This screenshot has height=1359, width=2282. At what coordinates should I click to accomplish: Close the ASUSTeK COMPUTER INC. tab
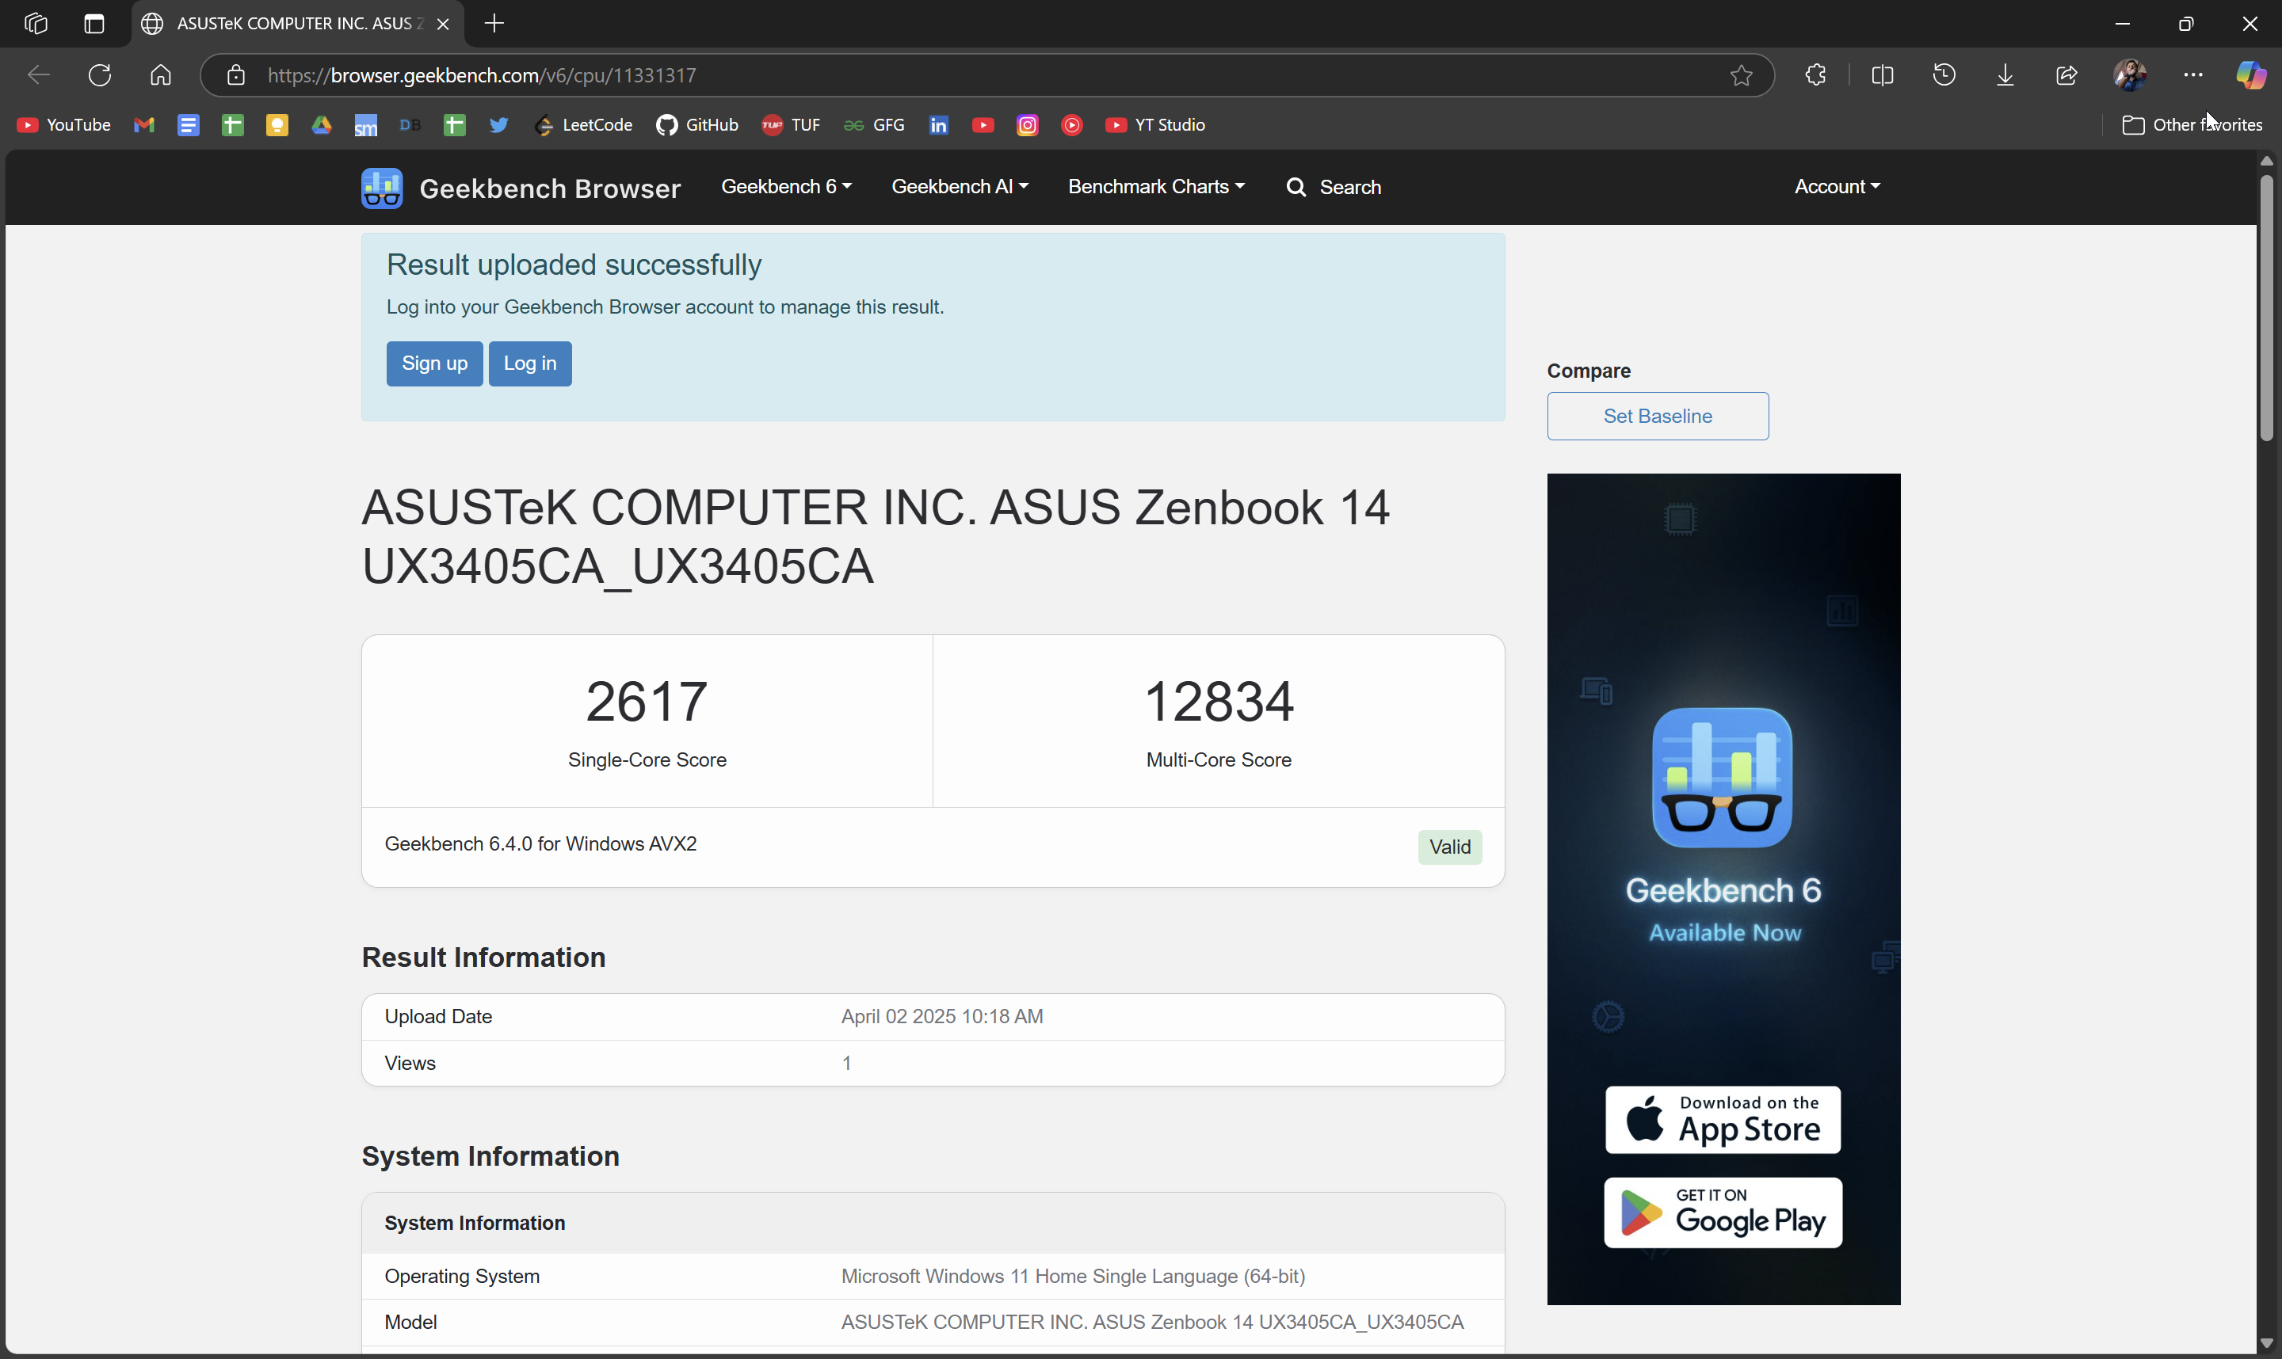click(444, 24)
